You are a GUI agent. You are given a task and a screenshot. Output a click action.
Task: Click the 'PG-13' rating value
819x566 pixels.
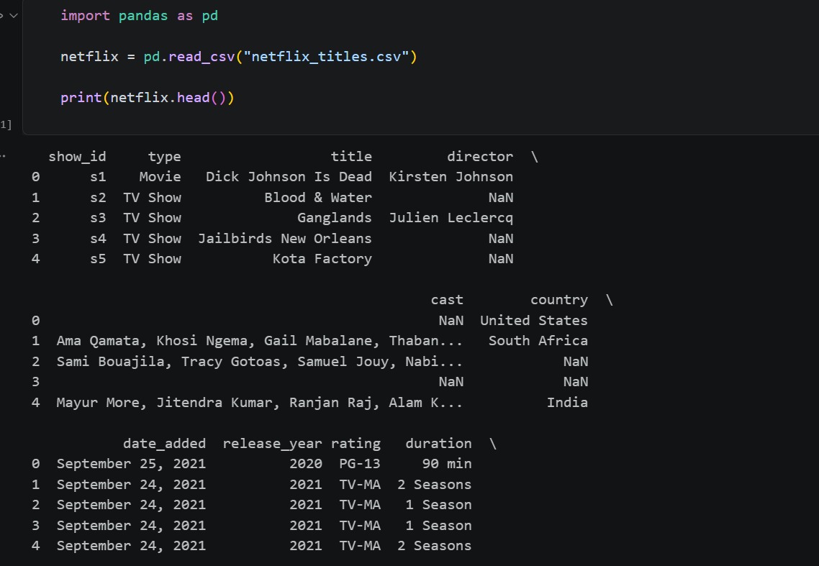click(360, 464)
